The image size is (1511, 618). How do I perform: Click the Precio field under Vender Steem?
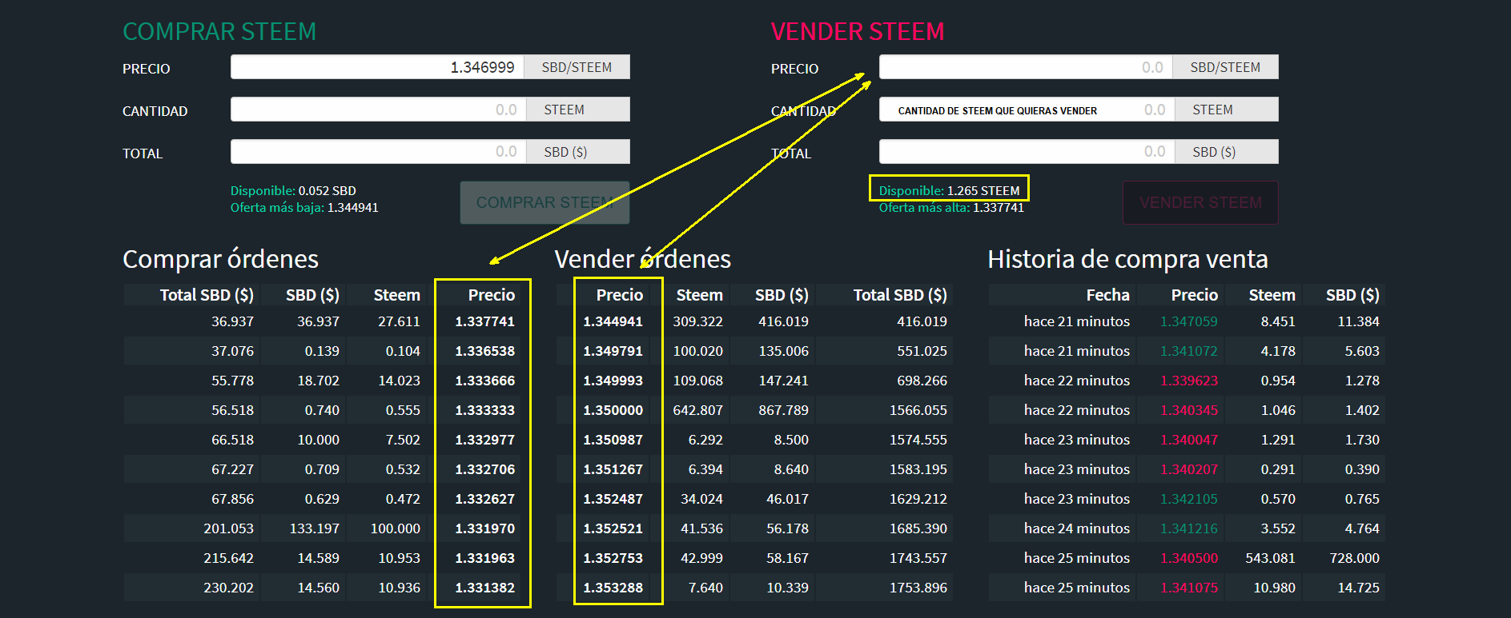[x=1026, y=67]
